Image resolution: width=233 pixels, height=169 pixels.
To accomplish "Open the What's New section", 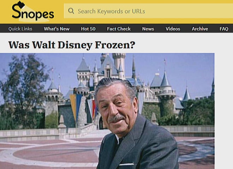I will [56, 29].
